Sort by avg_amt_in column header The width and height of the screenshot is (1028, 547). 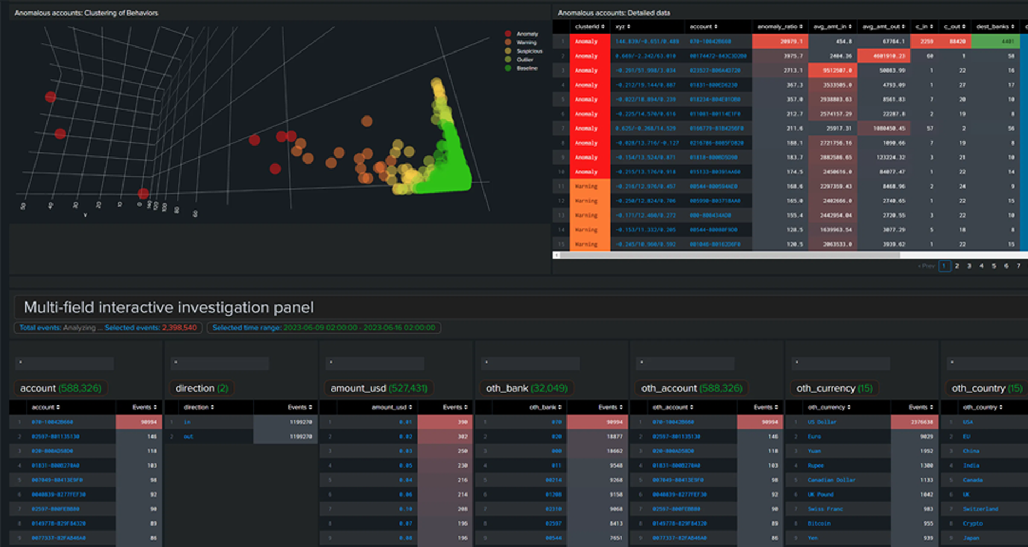[832, 26]
